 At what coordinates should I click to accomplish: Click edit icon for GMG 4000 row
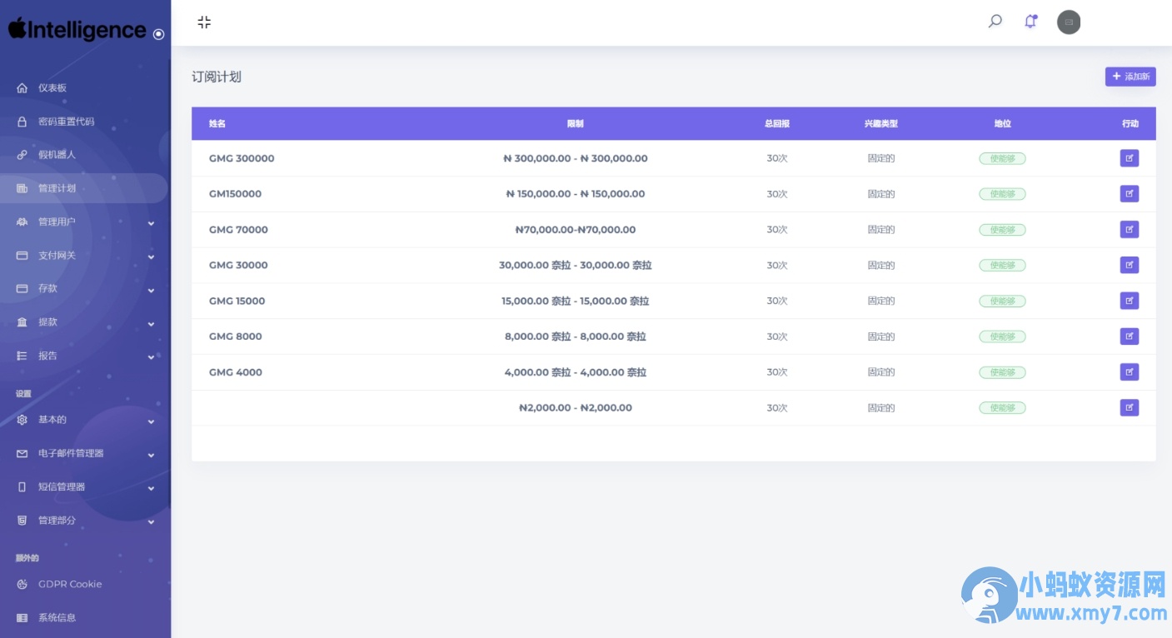coord(1130,372)
